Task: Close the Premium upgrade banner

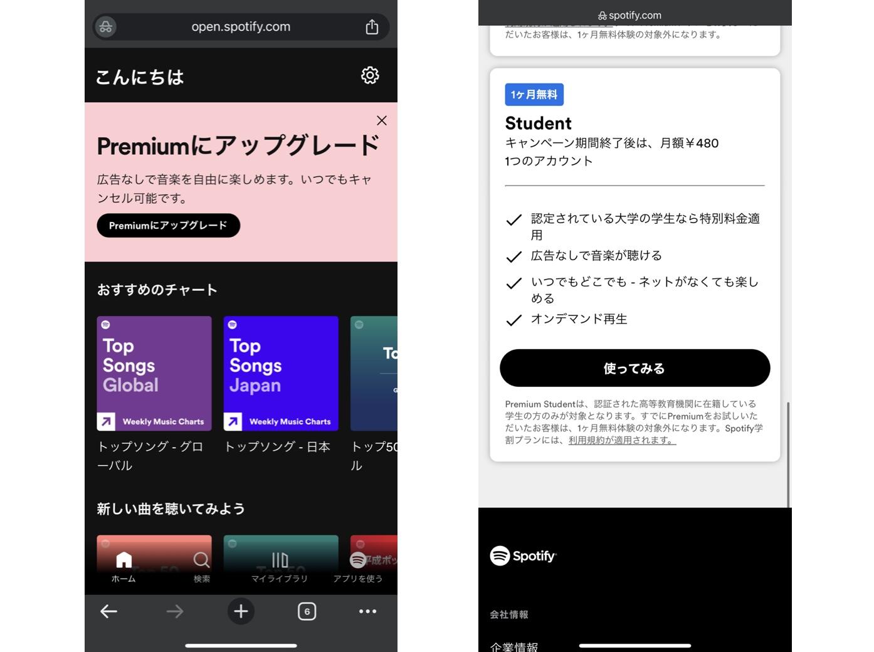Action: pos(381,120)
